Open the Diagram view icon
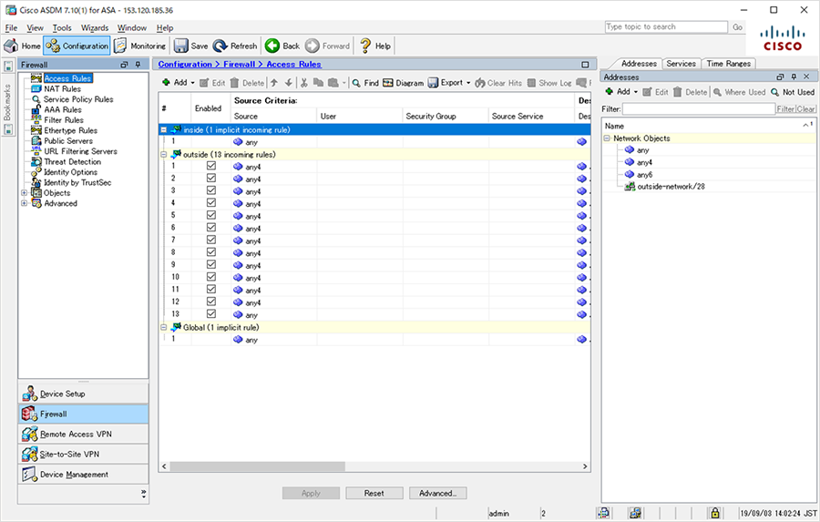Viewport: 820px width, 522px height. point(387,83)
